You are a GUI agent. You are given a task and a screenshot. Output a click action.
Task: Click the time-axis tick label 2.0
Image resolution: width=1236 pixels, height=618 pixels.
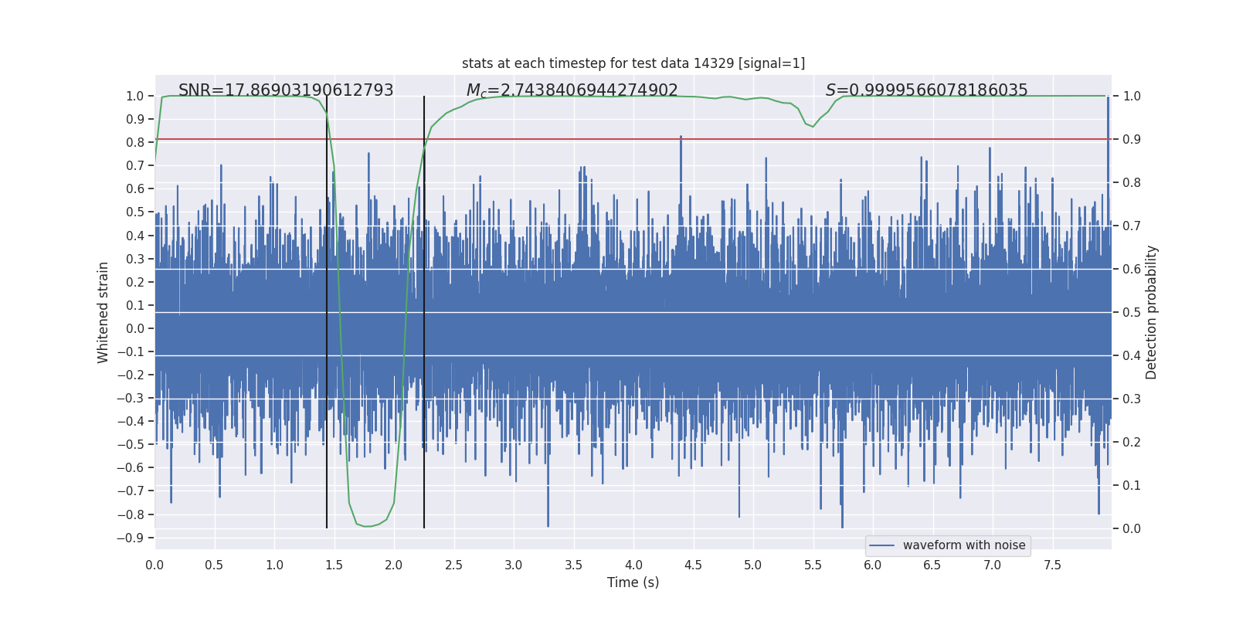click(394, 565)
